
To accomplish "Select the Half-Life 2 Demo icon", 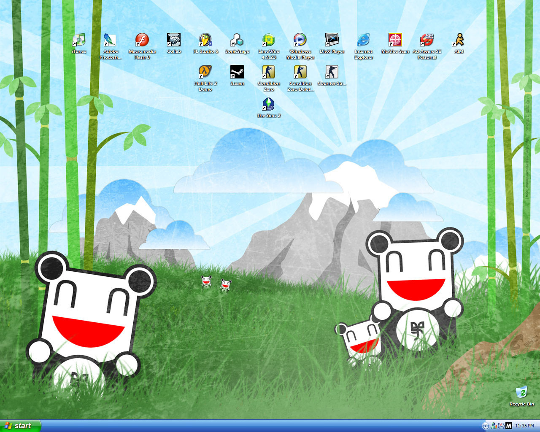I will click(205, 72).
